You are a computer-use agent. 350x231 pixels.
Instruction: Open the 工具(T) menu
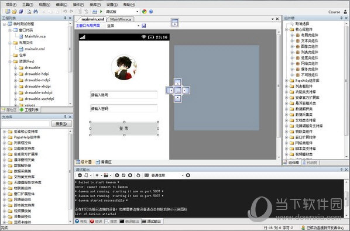(28, 5)
